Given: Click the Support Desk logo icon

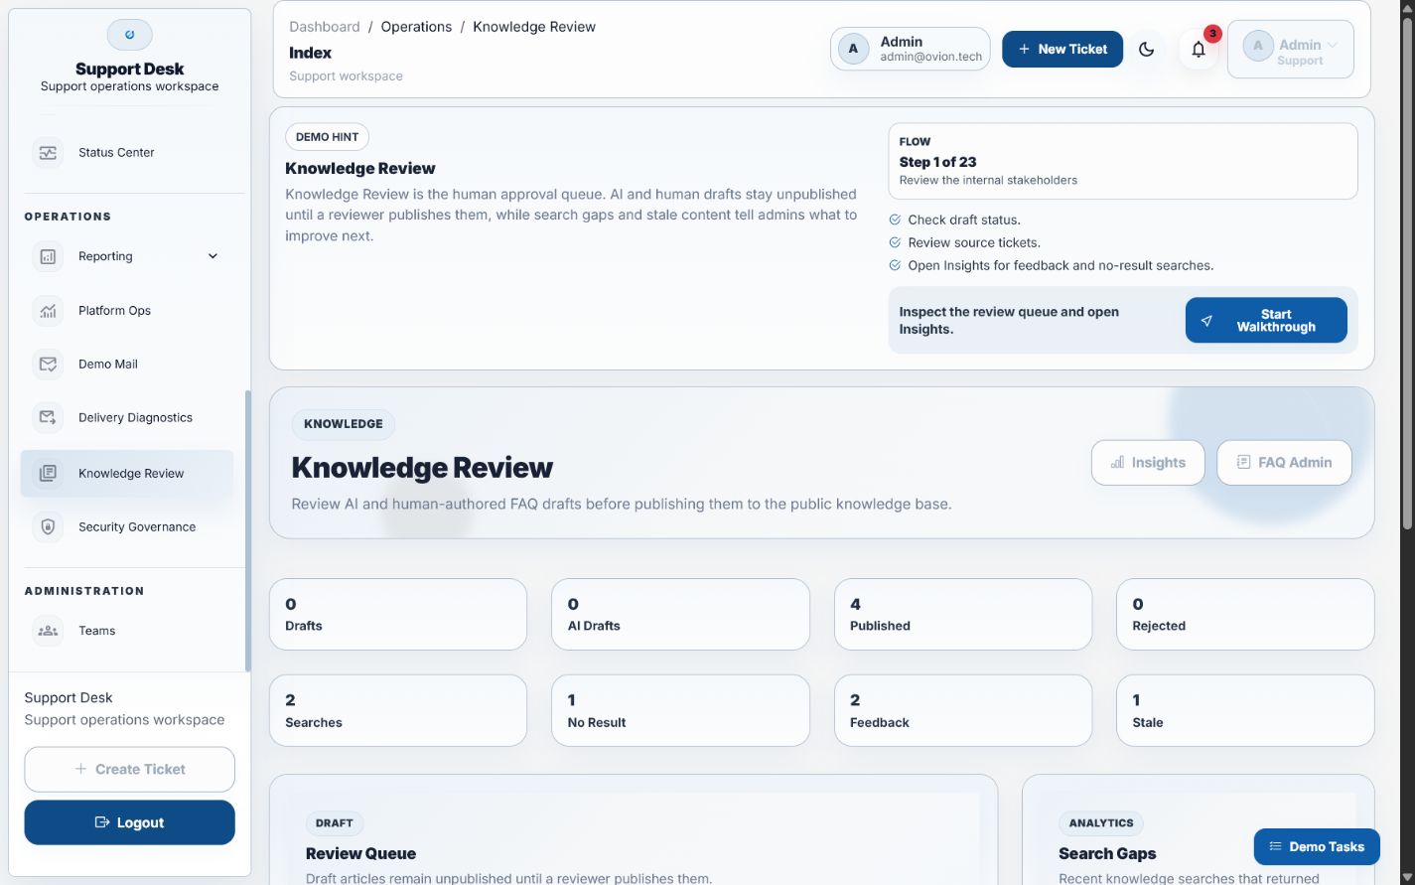Looking at the screenshot, I should [x=129, y=35].
